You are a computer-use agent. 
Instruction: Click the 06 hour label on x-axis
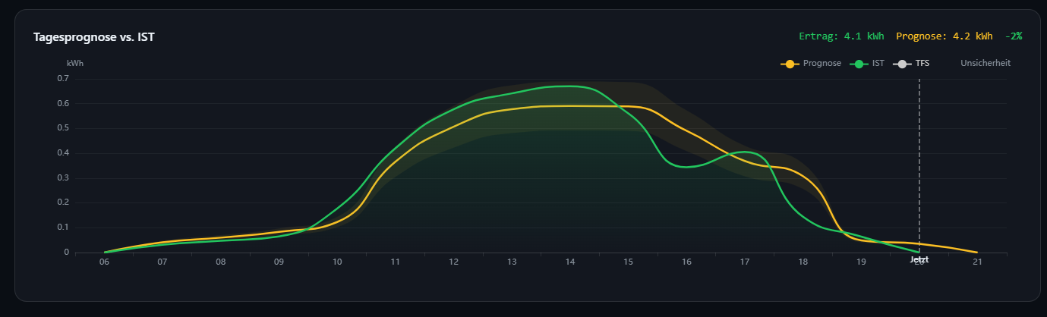pos(104,262)
